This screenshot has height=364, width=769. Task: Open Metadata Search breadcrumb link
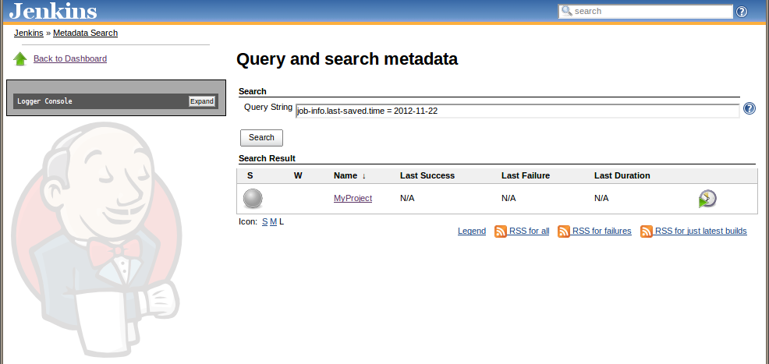point(85,34)
